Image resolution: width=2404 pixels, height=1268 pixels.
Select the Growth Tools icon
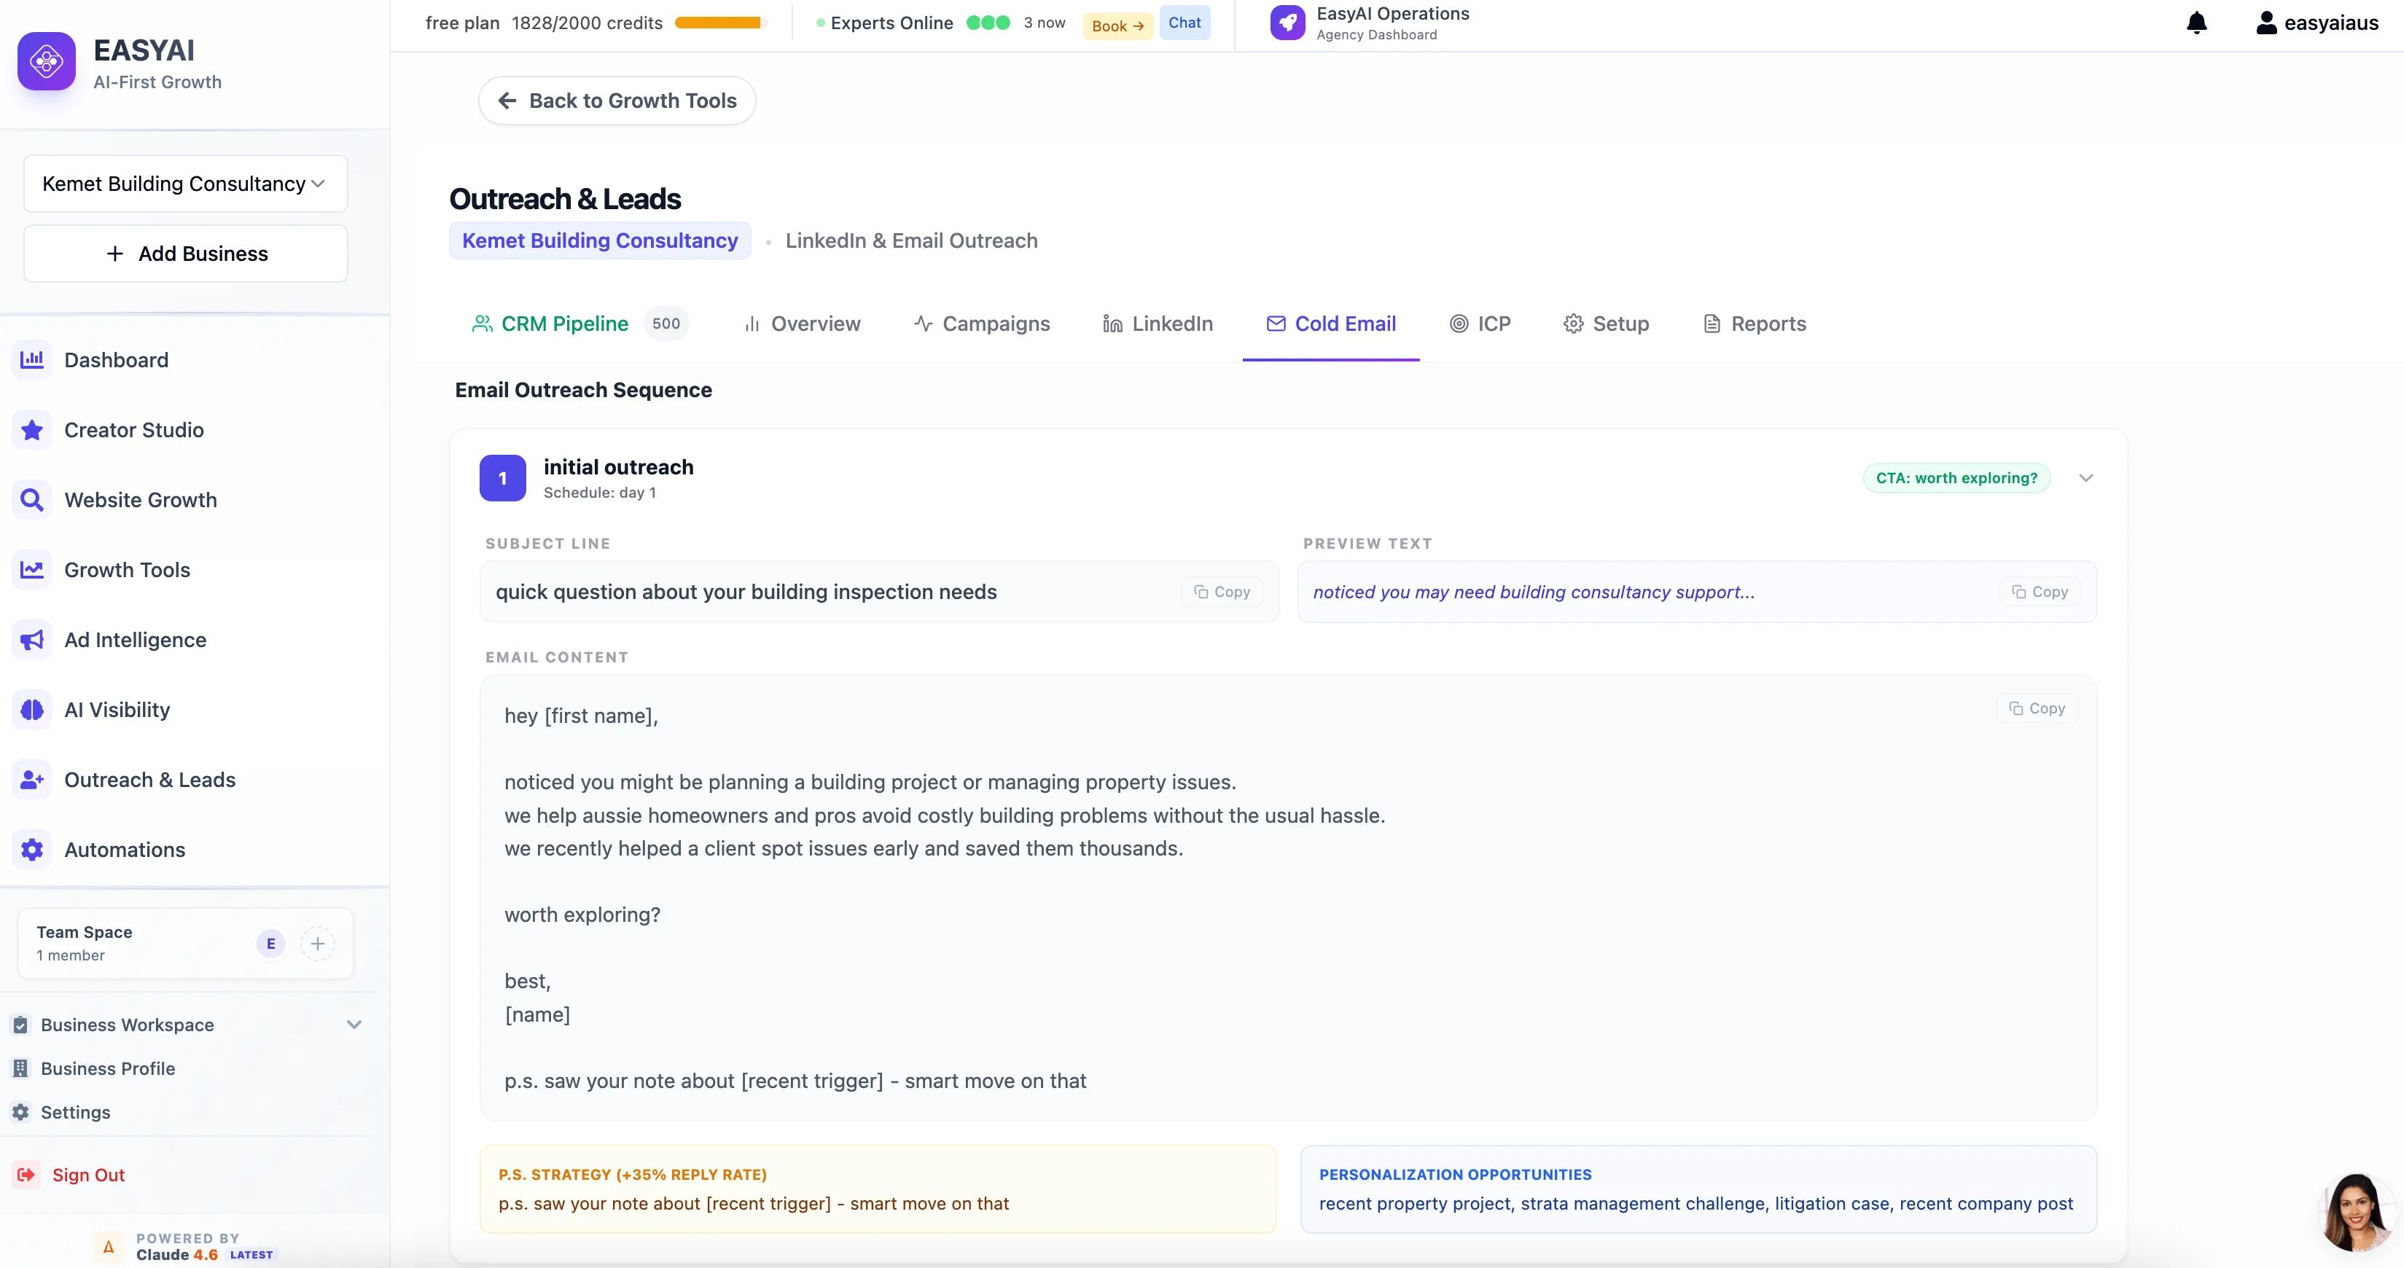click(32, 569)
